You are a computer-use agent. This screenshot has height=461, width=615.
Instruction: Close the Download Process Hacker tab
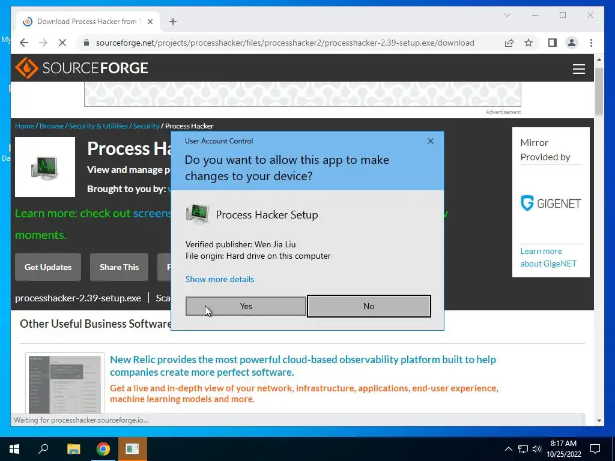pos(150,22)
